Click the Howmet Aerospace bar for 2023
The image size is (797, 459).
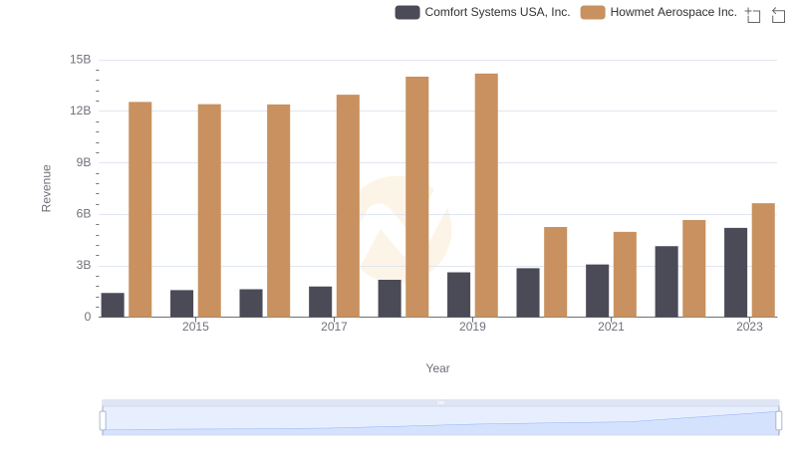tap(763, 260)
